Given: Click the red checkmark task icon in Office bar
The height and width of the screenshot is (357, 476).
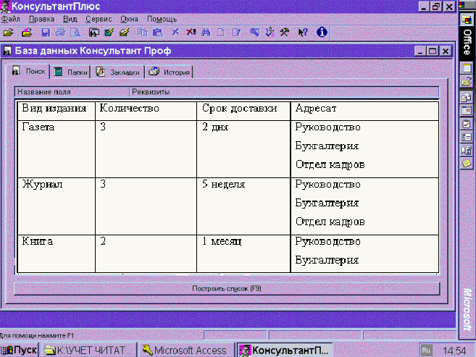Looking at the screenshot, I should 467,124.
